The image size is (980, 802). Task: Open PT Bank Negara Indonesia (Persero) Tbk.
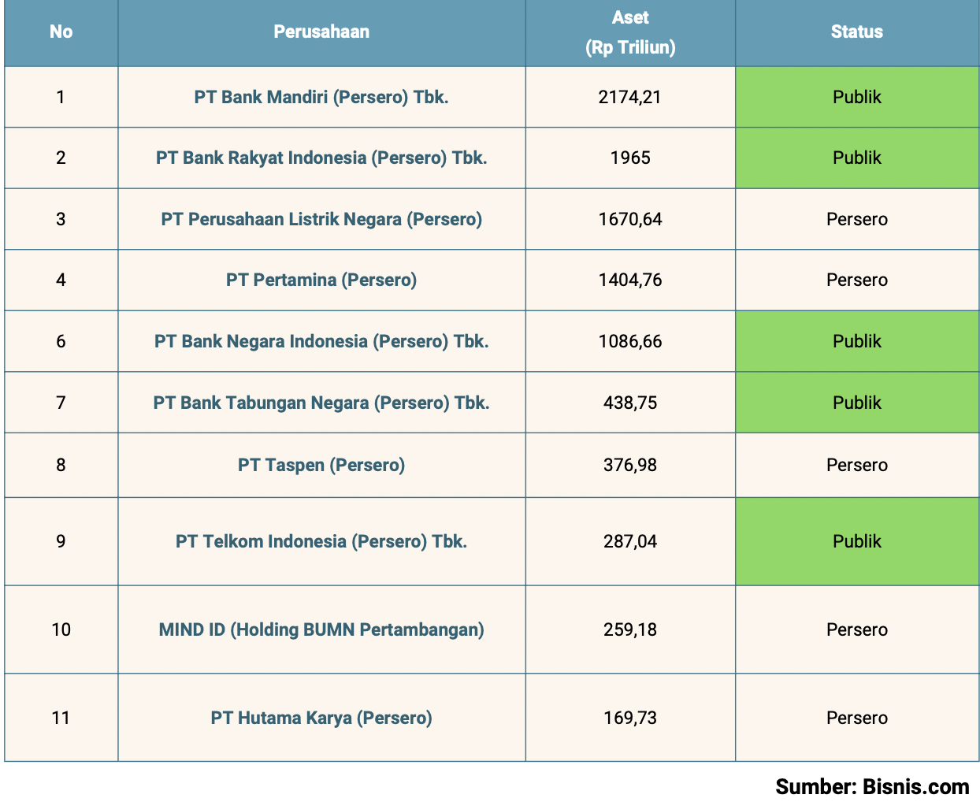(321, 341)
